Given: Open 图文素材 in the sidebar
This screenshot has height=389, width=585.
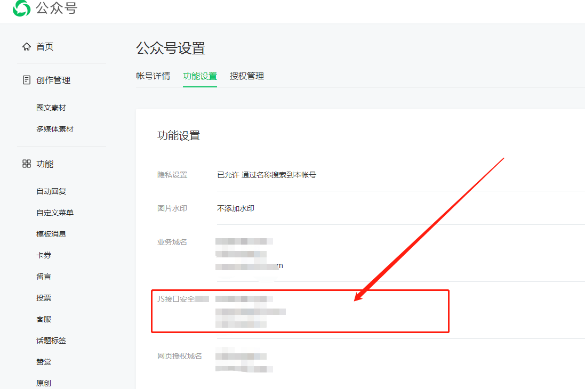Looking at the screenshot, I should (51, 108).
